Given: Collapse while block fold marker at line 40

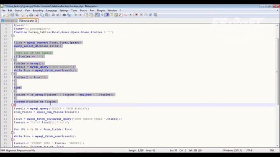Looking at the screenshot, I should (12, 140).
